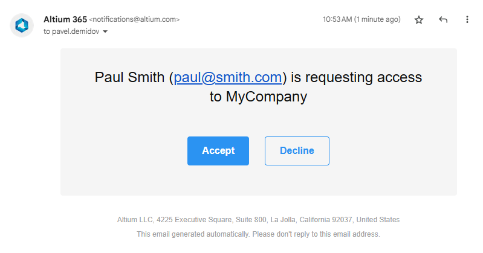Open the three-dot more options menu
483x253 pixels.
(467, 20)
